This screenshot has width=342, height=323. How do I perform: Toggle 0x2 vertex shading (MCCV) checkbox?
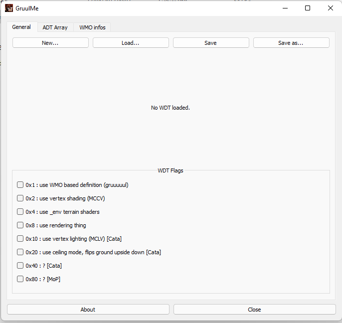(20, 198)
